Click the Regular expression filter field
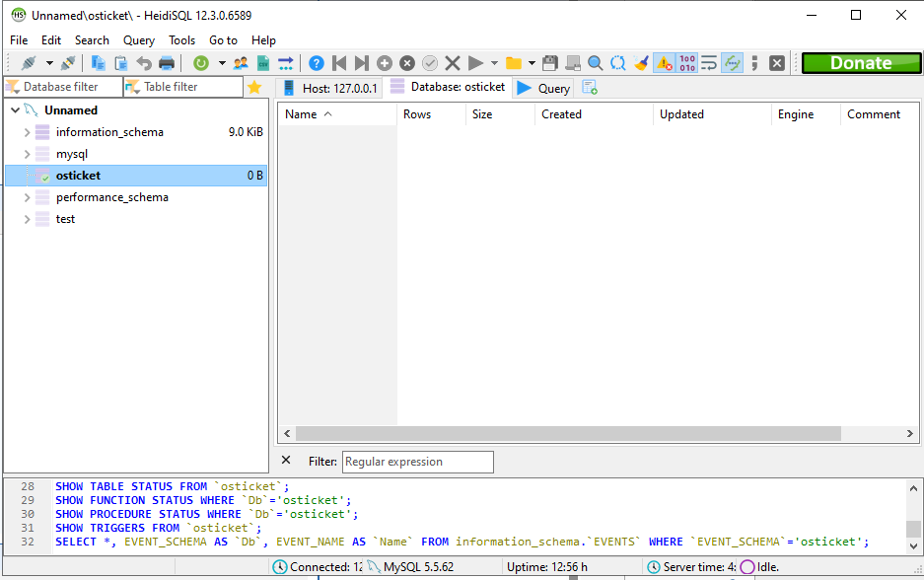Image resolution: width=924 pixels, height=580 pixels. point(418,462)
